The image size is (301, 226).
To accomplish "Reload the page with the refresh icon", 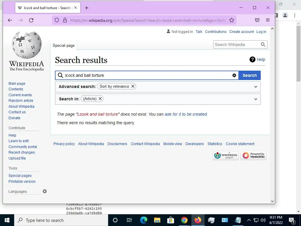I will tap(31, 20).
